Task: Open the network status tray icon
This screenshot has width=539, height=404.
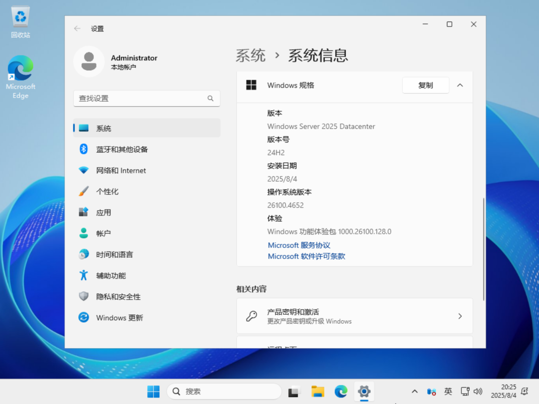Action: pyautogui.click(x=465, y=392)
